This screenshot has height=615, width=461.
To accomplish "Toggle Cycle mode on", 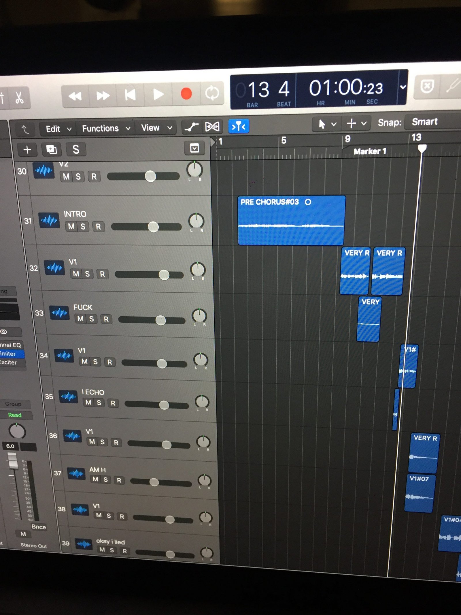I will [212, 93].
